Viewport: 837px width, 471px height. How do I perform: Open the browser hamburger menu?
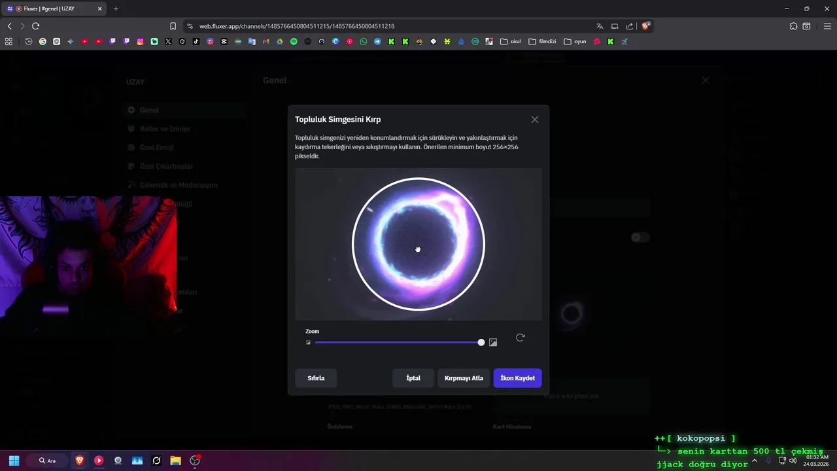click(x=827, y=26)
